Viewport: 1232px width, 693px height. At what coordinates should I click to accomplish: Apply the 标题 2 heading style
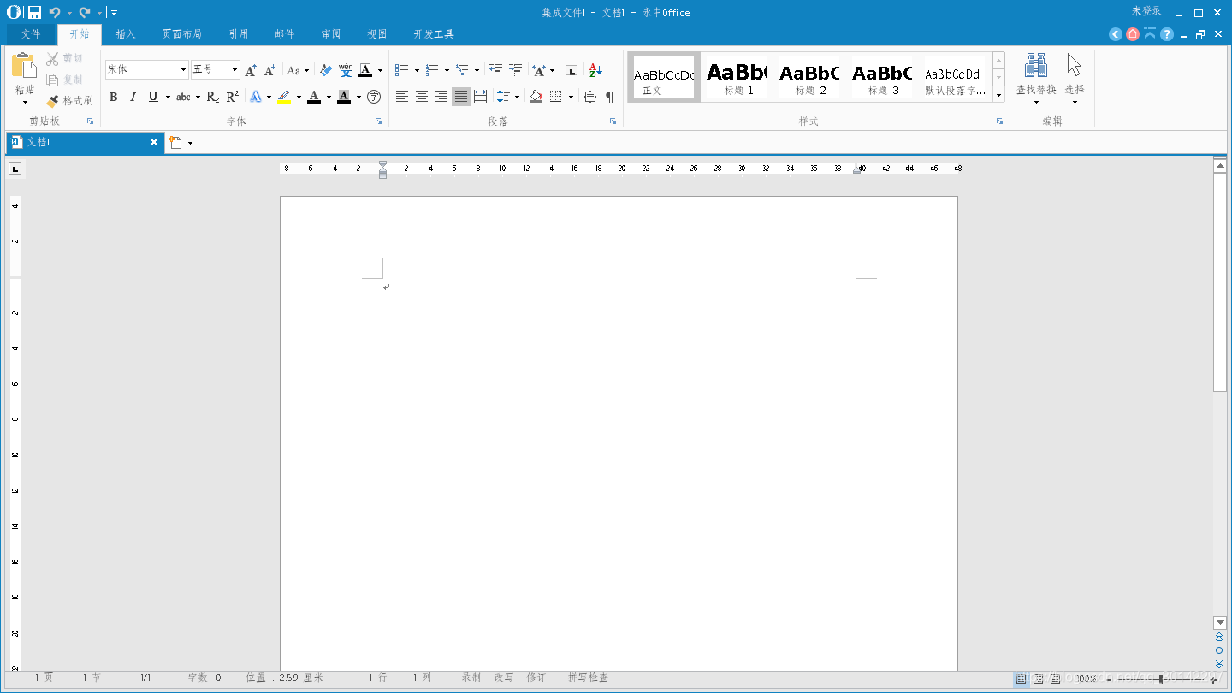(x=810, y=77)
